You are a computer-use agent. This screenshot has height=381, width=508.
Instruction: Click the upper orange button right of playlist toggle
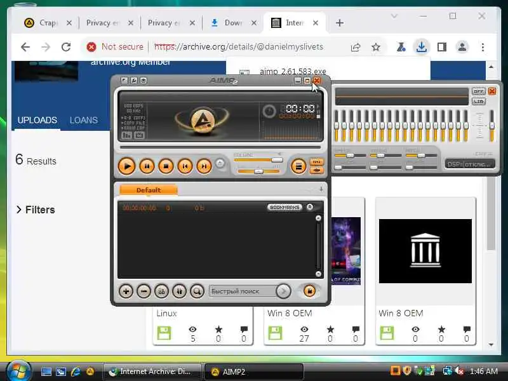click(x=316, y=162)
